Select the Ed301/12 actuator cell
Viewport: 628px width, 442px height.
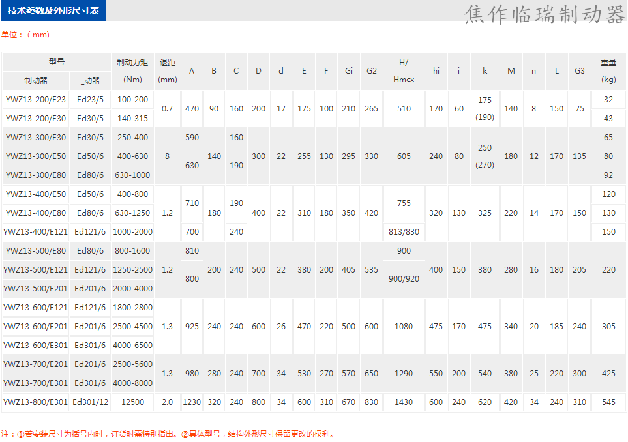[91, 402]
